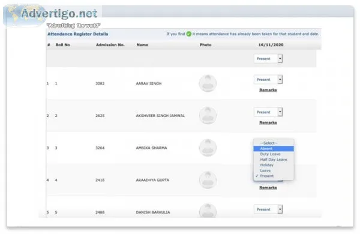Click the name DANISH BARKULIA
The width and height of the screenshot is (360, 234).
[x=153, y=212]
